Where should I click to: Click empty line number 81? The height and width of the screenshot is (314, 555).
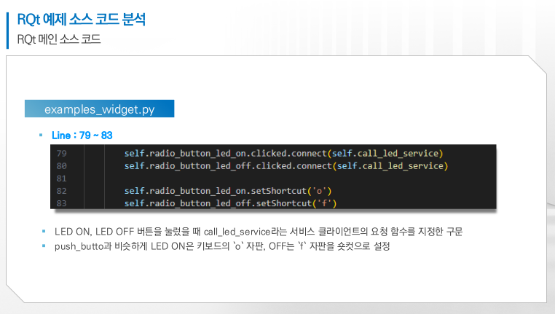62,178
